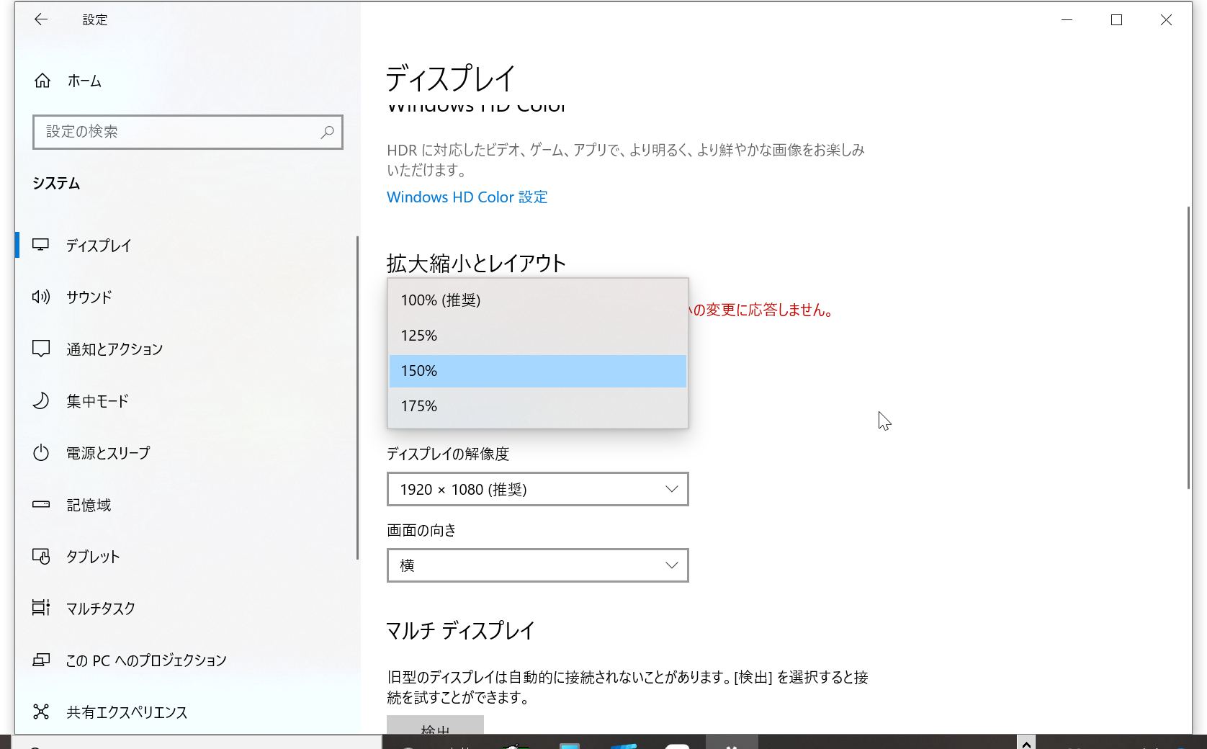This screenshot has height=749, width=1207.
Task: Click the マルチ ディスプレイ heading
Action: tap(460, 631)
